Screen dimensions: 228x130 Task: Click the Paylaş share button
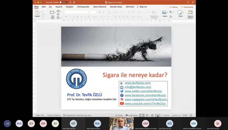[173, 7]
